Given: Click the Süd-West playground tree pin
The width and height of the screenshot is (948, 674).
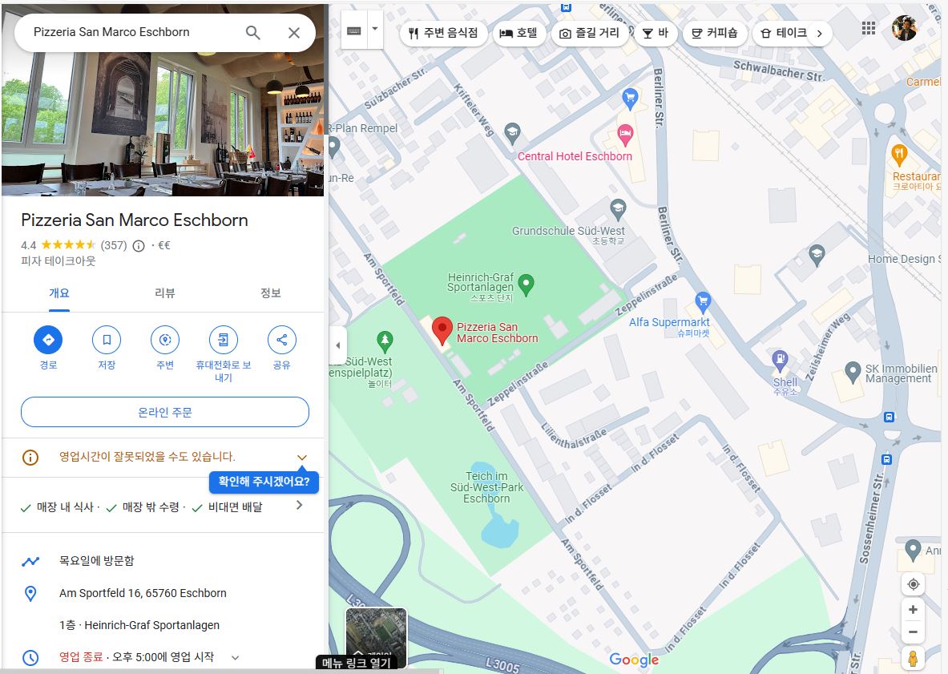Looking at the screenshot, I should [x=385, y=341].
